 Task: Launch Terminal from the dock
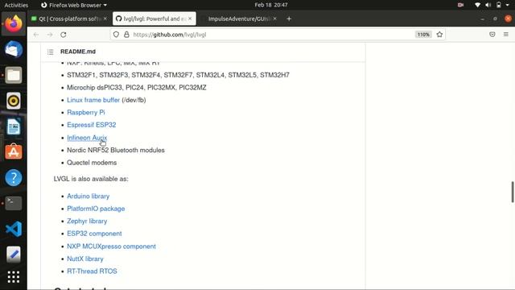click(x=14, y=203)
